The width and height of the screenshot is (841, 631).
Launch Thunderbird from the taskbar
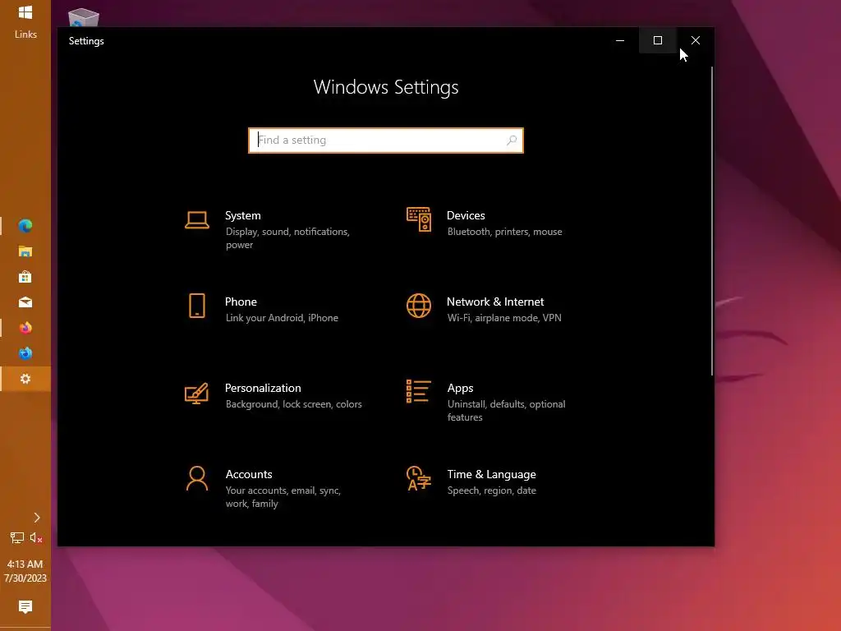click(x=25, y=353)
